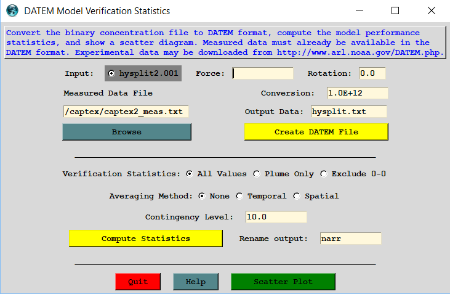Viewport: 450px width, 294px height.
Task: Click the measured data file path field
Action: point(126,112)
